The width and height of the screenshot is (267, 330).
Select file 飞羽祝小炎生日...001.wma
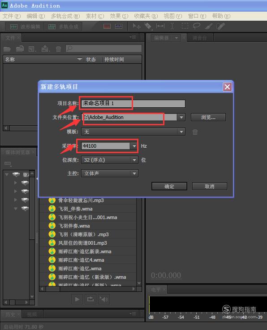click(x=88, y=217)
